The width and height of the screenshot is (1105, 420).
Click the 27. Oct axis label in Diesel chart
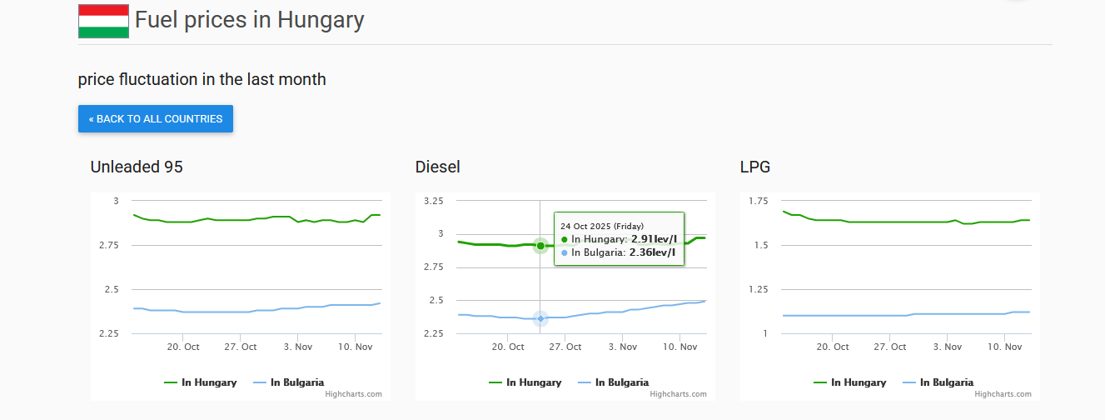point(565,347)
